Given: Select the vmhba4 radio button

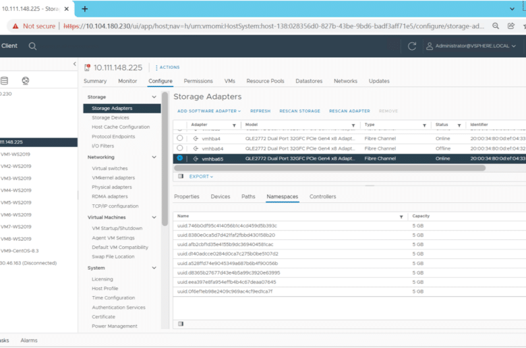Looking at the screenshot, I should click(180, 138).
